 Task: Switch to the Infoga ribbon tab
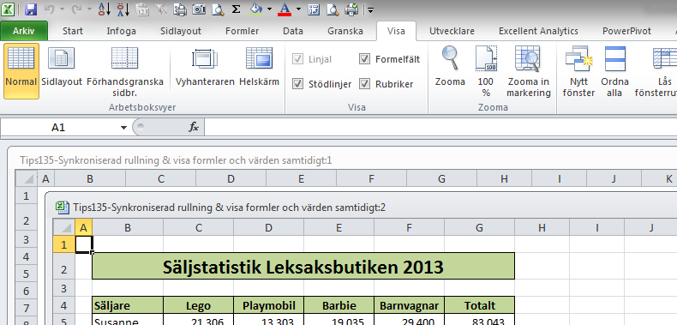122,31
